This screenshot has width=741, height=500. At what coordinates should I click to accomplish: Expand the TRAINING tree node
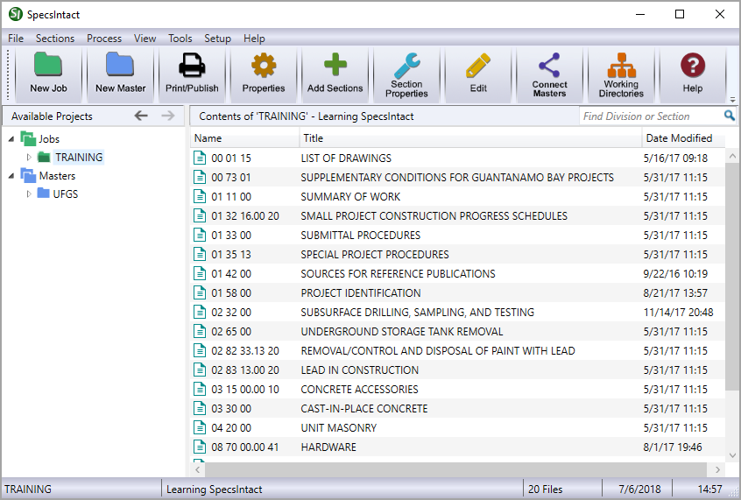click(29, 157)
